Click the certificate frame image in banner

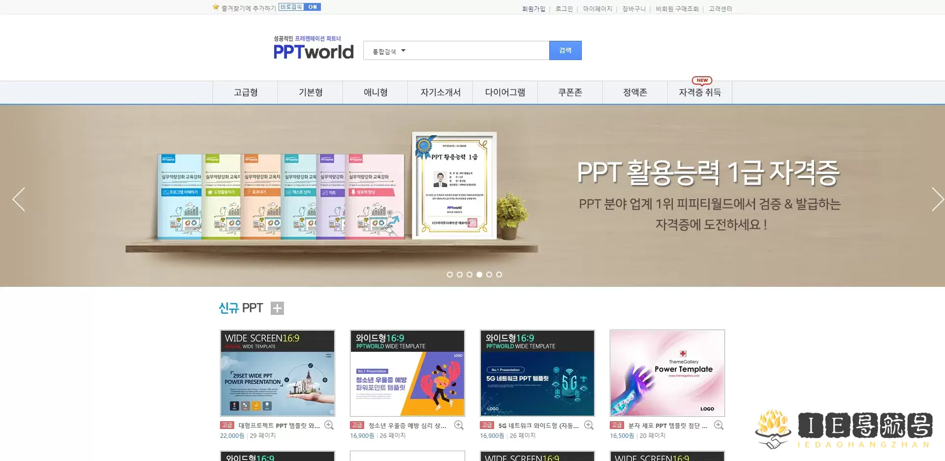click(454, 185)
